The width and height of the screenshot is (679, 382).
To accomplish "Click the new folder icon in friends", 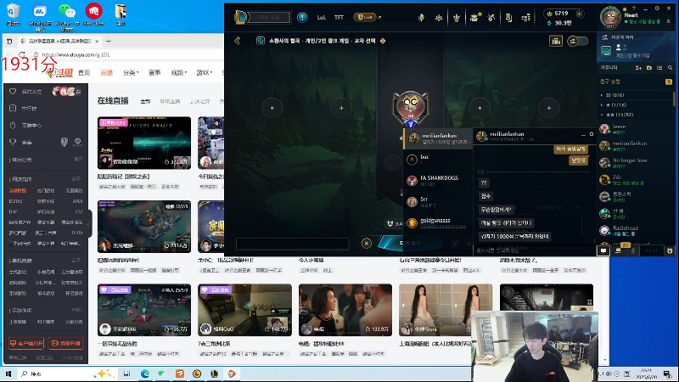I will pyautogui.click(x=649, y=68).
